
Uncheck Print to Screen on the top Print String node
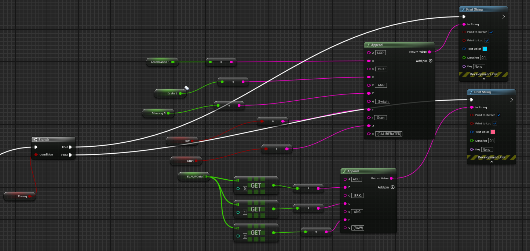[x=491, y=32]
